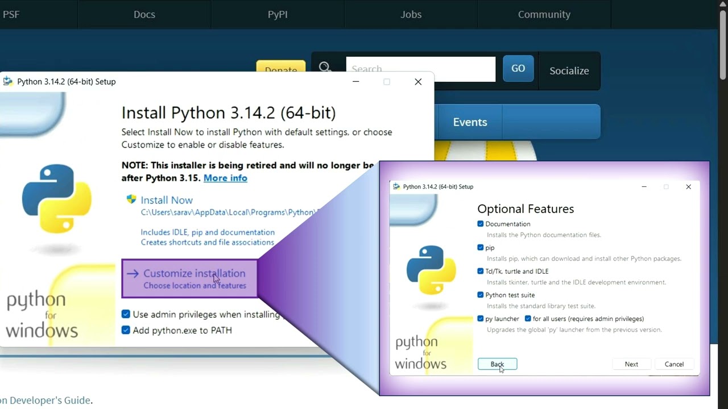
Task: Open the Events menu item
Action: coord(470,122)
